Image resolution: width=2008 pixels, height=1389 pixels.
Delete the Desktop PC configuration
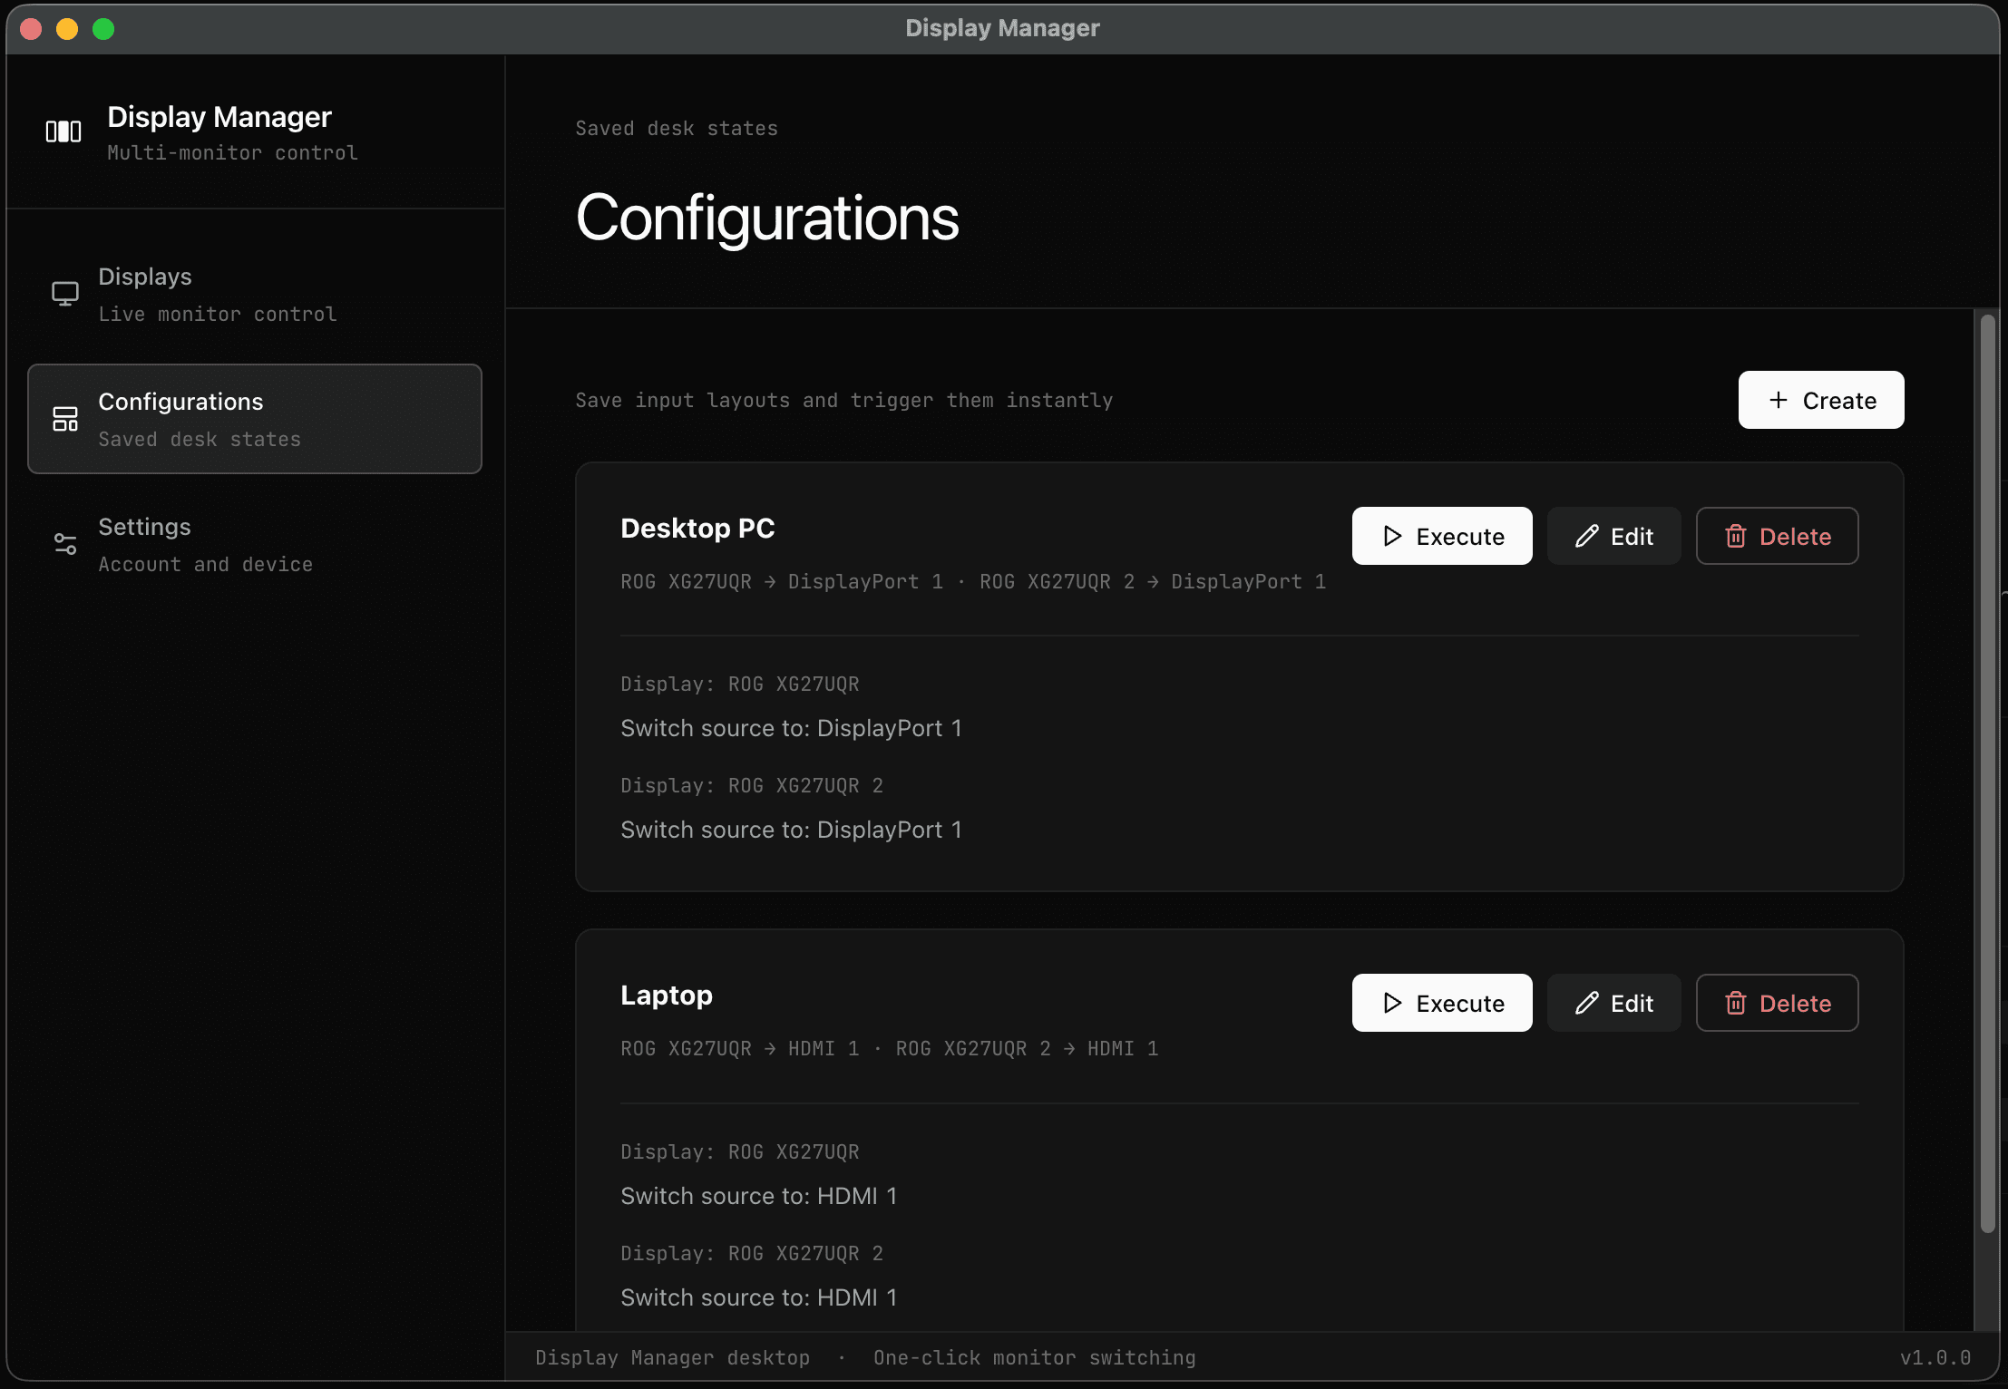tap(1777, 536)
